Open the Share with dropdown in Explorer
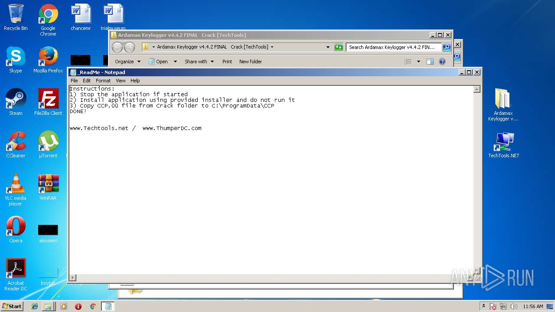 (199, 62)
